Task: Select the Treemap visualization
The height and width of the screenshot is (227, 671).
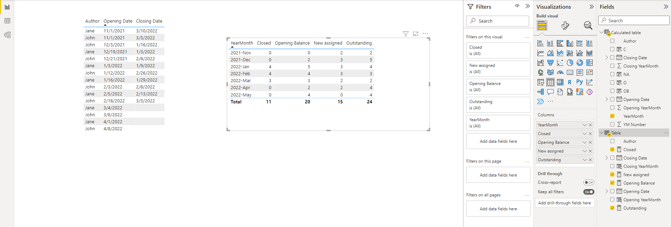Action: tap(590, 63)
